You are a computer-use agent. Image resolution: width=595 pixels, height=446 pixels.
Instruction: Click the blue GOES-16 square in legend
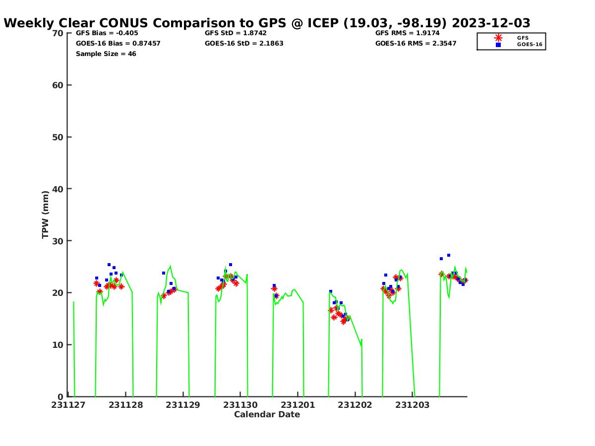[x=498, y=45]
